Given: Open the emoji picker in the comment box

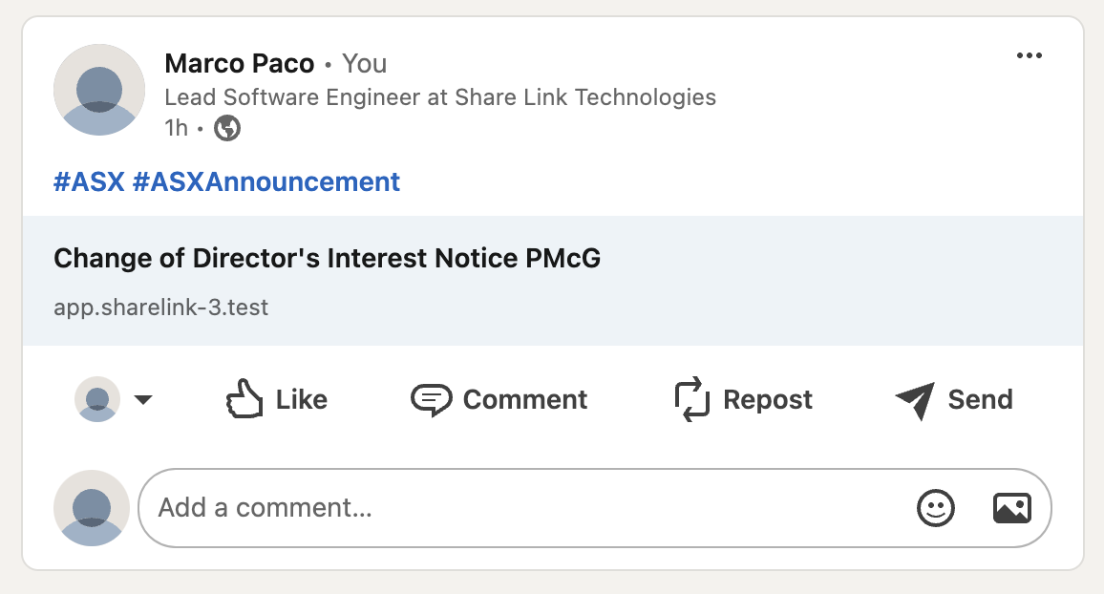Looking at the screenshot, I should click(936, 507).
